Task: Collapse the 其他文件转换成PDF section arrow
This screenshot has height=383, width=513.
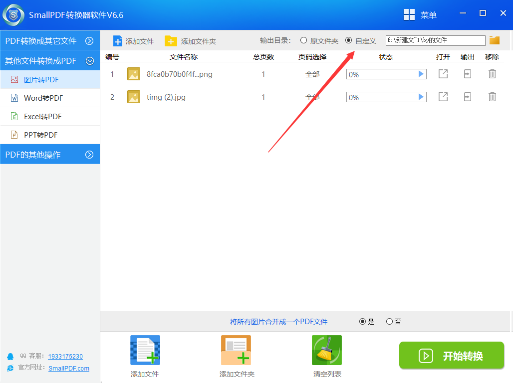Action: pos(90,61)
